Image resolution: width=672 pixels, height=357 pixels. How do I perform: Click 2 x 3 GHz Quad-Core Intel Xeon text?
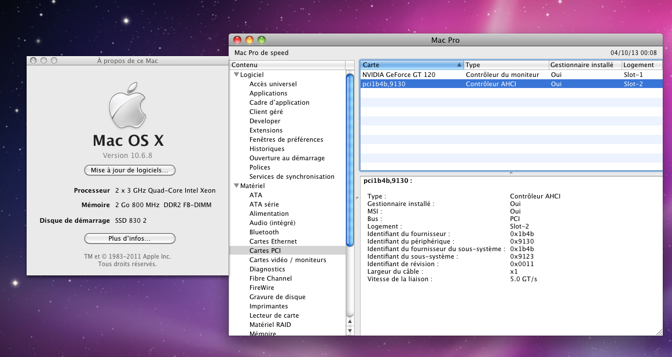[x=165, y=190]
